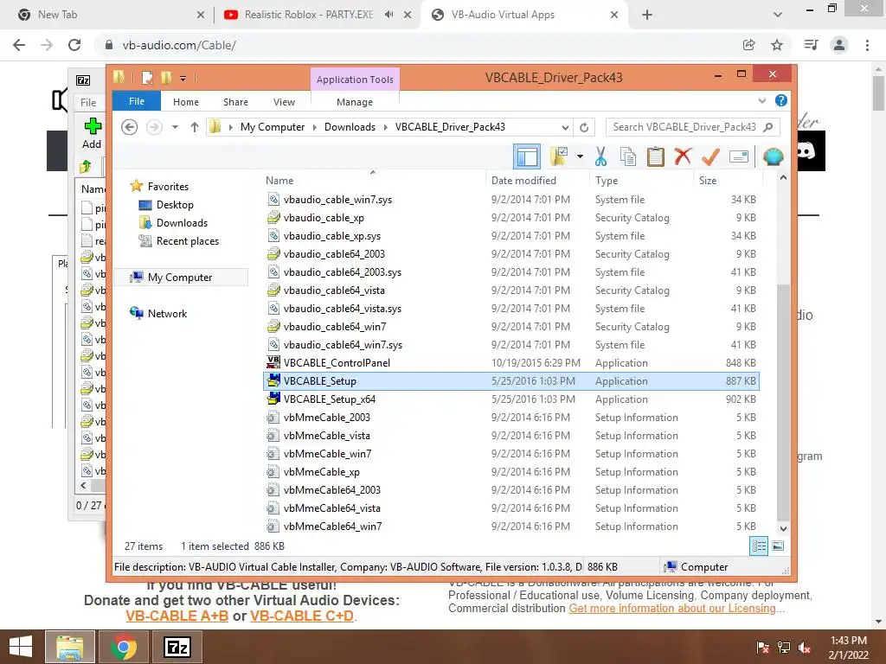Select My Computer in the navigation pane
The image size is (886, 664).
[x=180, y=278]
